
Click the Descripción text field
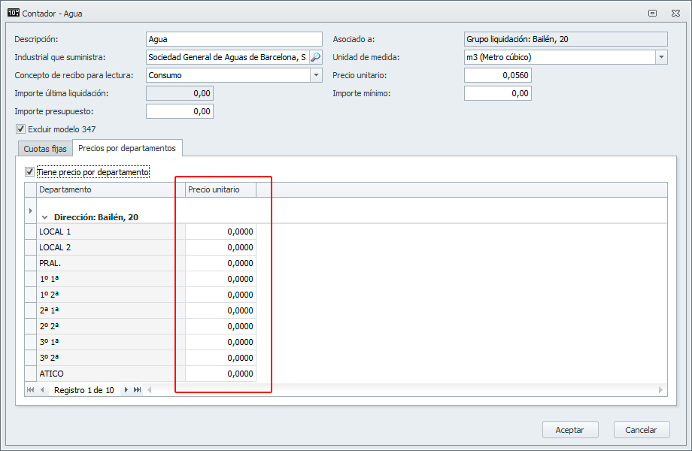233,39
